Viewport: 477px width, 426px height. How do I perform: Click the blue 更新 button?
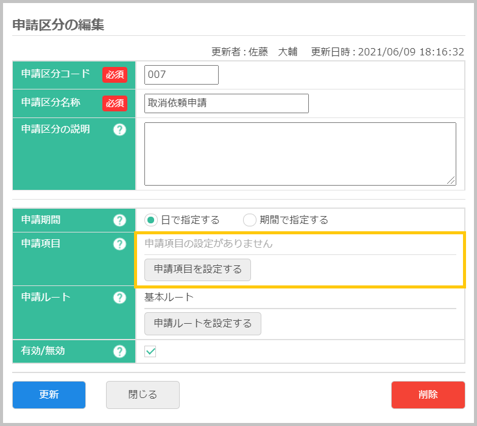click(49, 395)
